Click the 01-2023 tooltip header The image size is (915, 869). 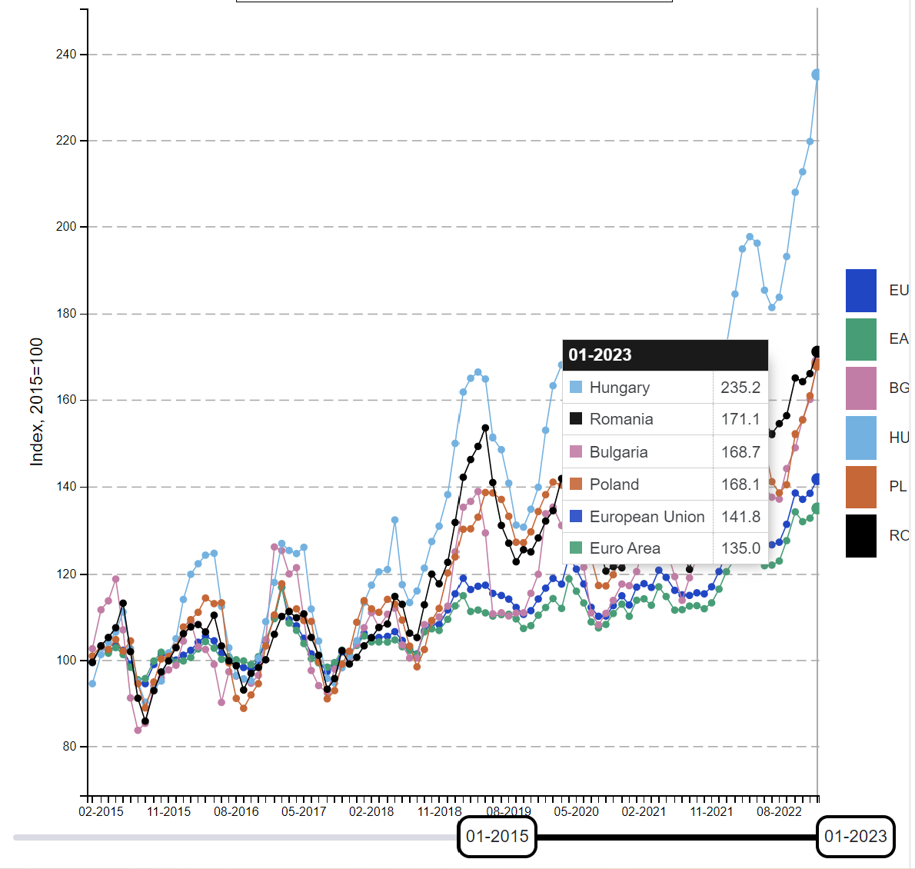coord(664,355)
